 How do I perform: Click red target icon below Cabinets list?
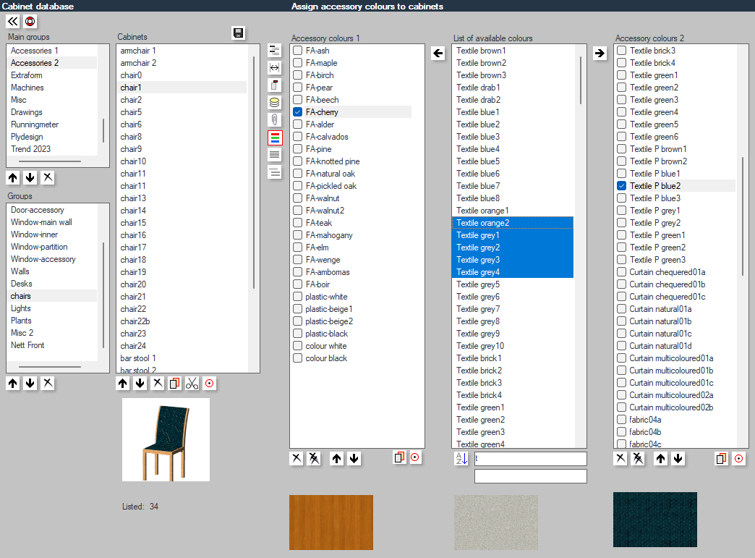click(x=210, y=384)
